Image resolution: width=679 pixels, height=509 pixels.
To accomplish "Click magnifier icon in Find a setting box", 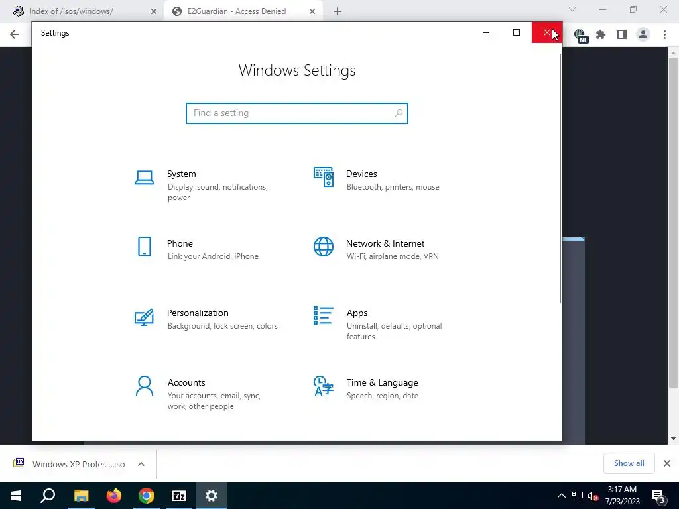I will pos(399,113).
